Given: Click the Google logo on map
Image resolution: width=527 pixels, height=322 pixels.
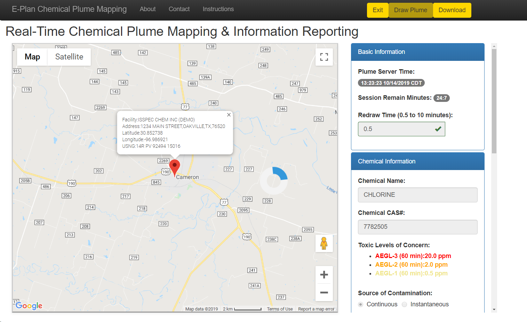Looking at the screenshot, I should [x=29, y=306].
